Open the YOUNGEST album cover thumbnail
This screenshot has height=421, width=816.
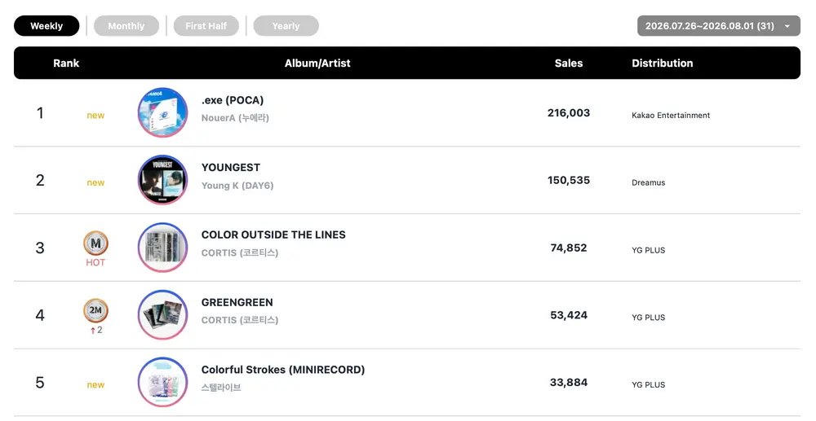tap(163, 180)
